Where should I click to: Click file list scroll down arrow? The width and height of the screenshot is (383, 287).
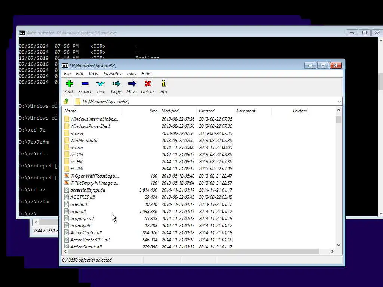tap(338, 245)
